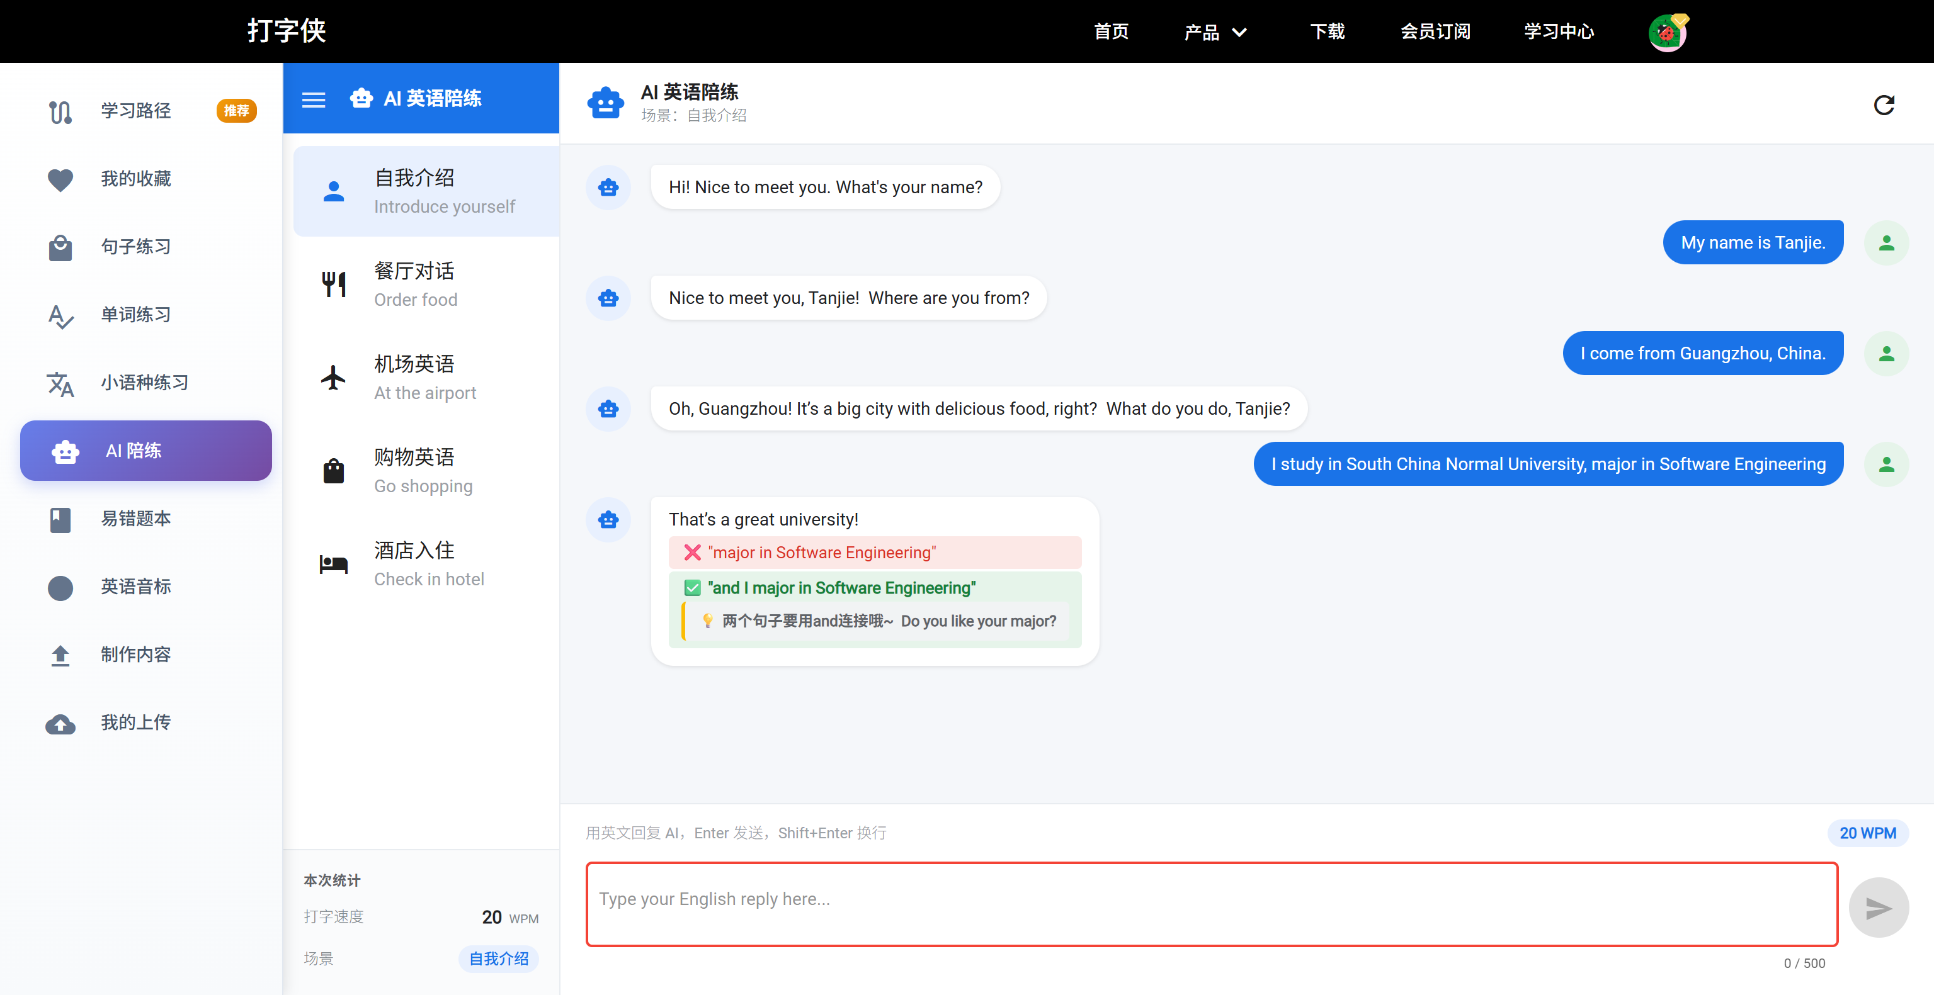
Task: Choose the 酒店入住 bed scenario
Action: [x=426, y=563]
